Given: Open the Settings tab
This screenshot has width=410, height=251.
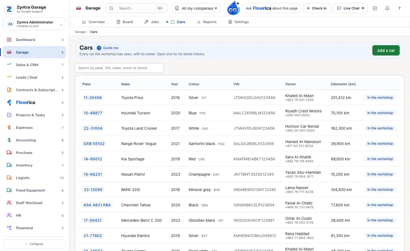Looking at the screenshot, I should (x=238, y=22).
